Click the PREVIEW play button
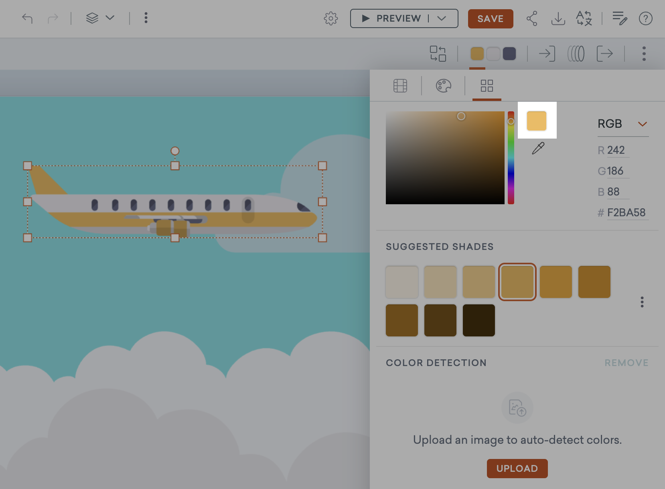Screen dimensions: 665x489 pyautogui.click(x=391, y=18)
